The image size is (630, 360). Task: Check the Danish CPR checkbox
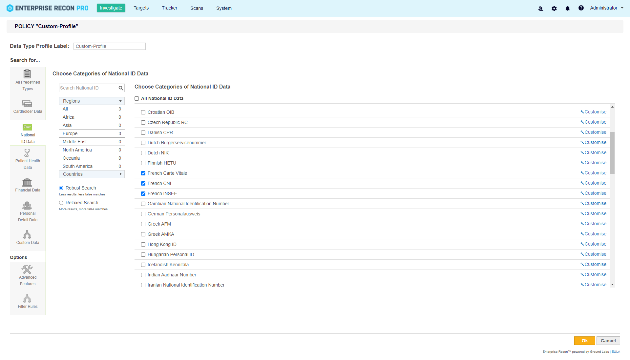[143, 132]
